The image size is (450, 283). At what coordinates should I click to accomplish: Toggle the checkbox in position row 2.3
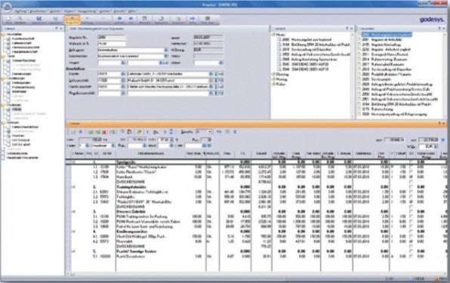coord(411,201)
